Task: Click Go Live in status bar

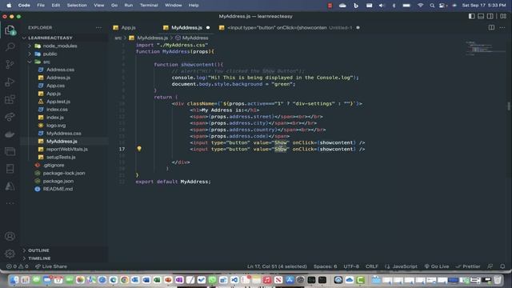Action: 437,266
